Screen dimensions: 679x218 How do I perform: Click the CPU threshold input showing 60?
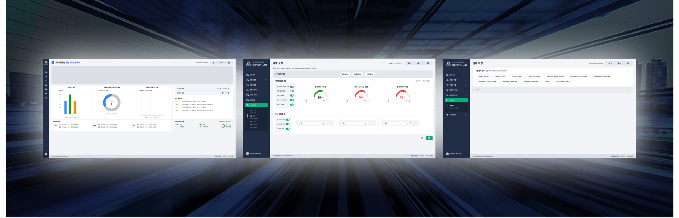[316, 101]
